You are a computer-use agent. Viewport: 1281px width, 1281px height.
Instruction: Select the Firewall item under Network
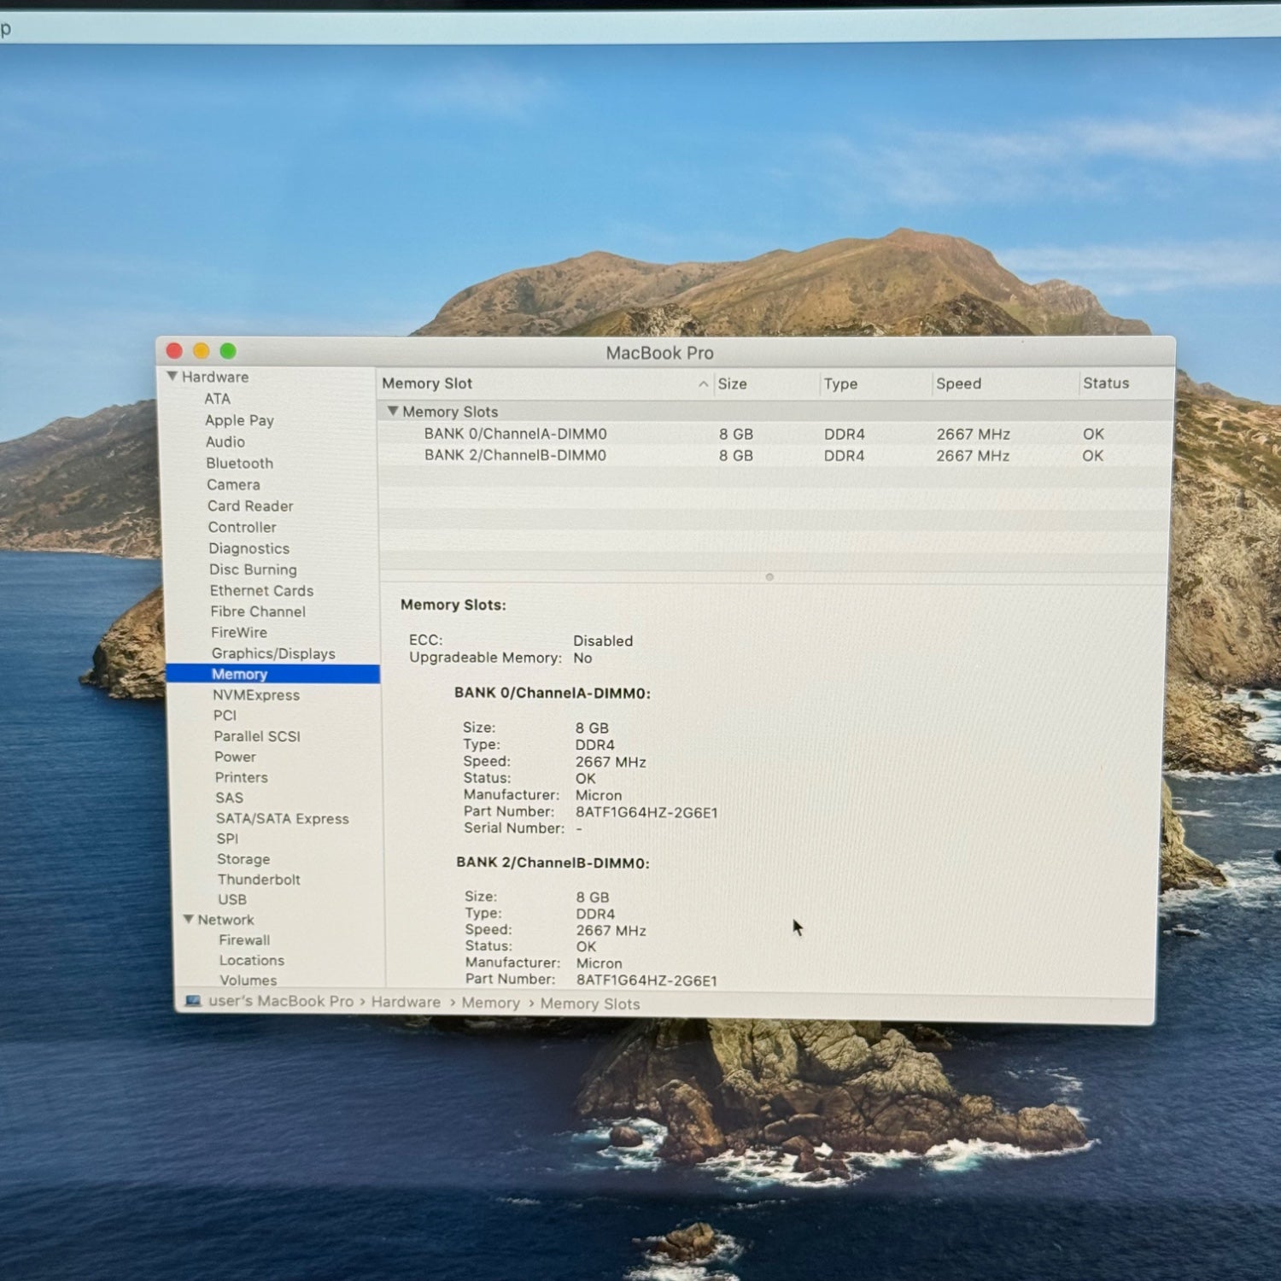(x=244, y=940)
